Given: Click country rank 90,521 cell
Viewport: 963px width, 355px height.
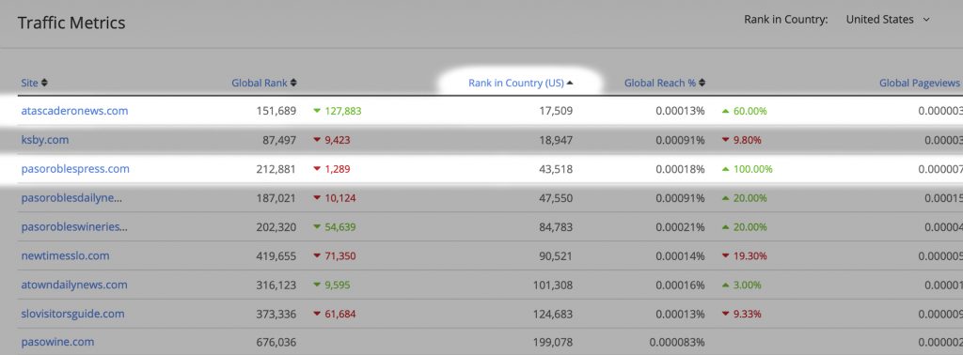Looking at the screenshot, I should [x=555, y=255].
